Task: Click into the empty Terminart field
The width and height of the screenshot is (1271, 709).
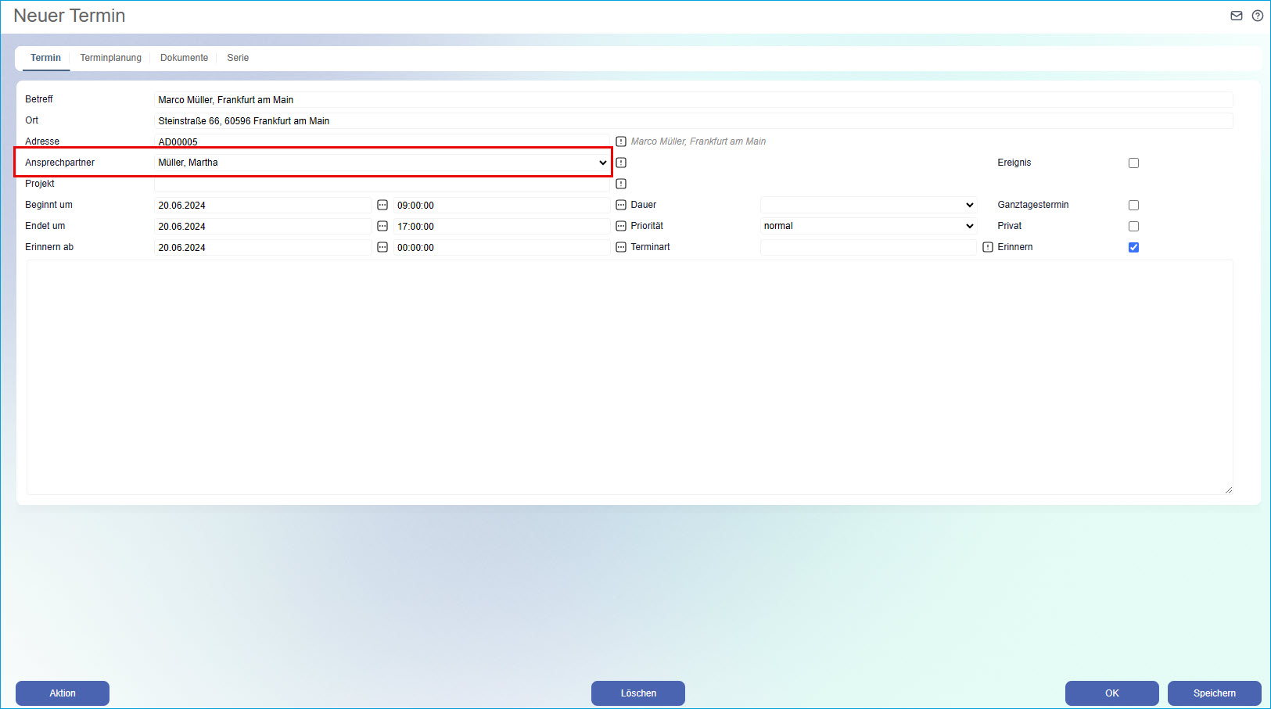Action: coord(868,247)
